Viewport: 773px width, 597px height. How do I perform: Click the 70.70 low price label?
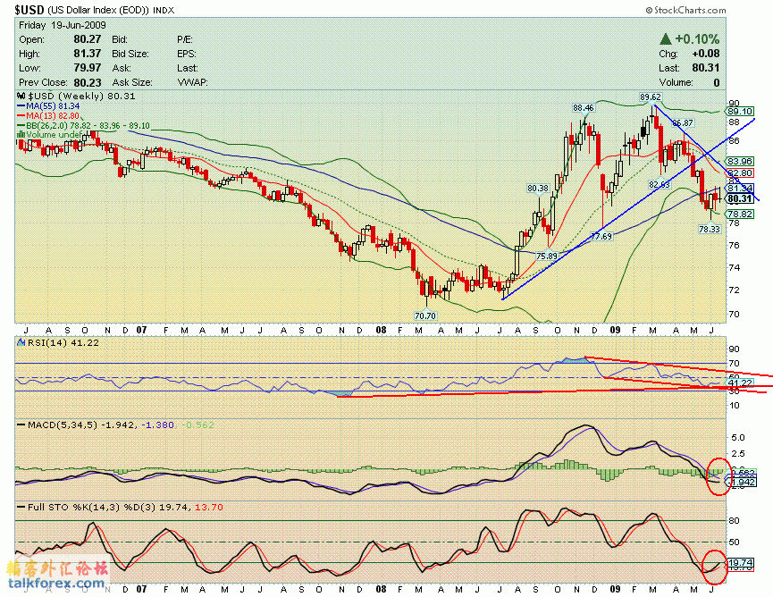425,315
